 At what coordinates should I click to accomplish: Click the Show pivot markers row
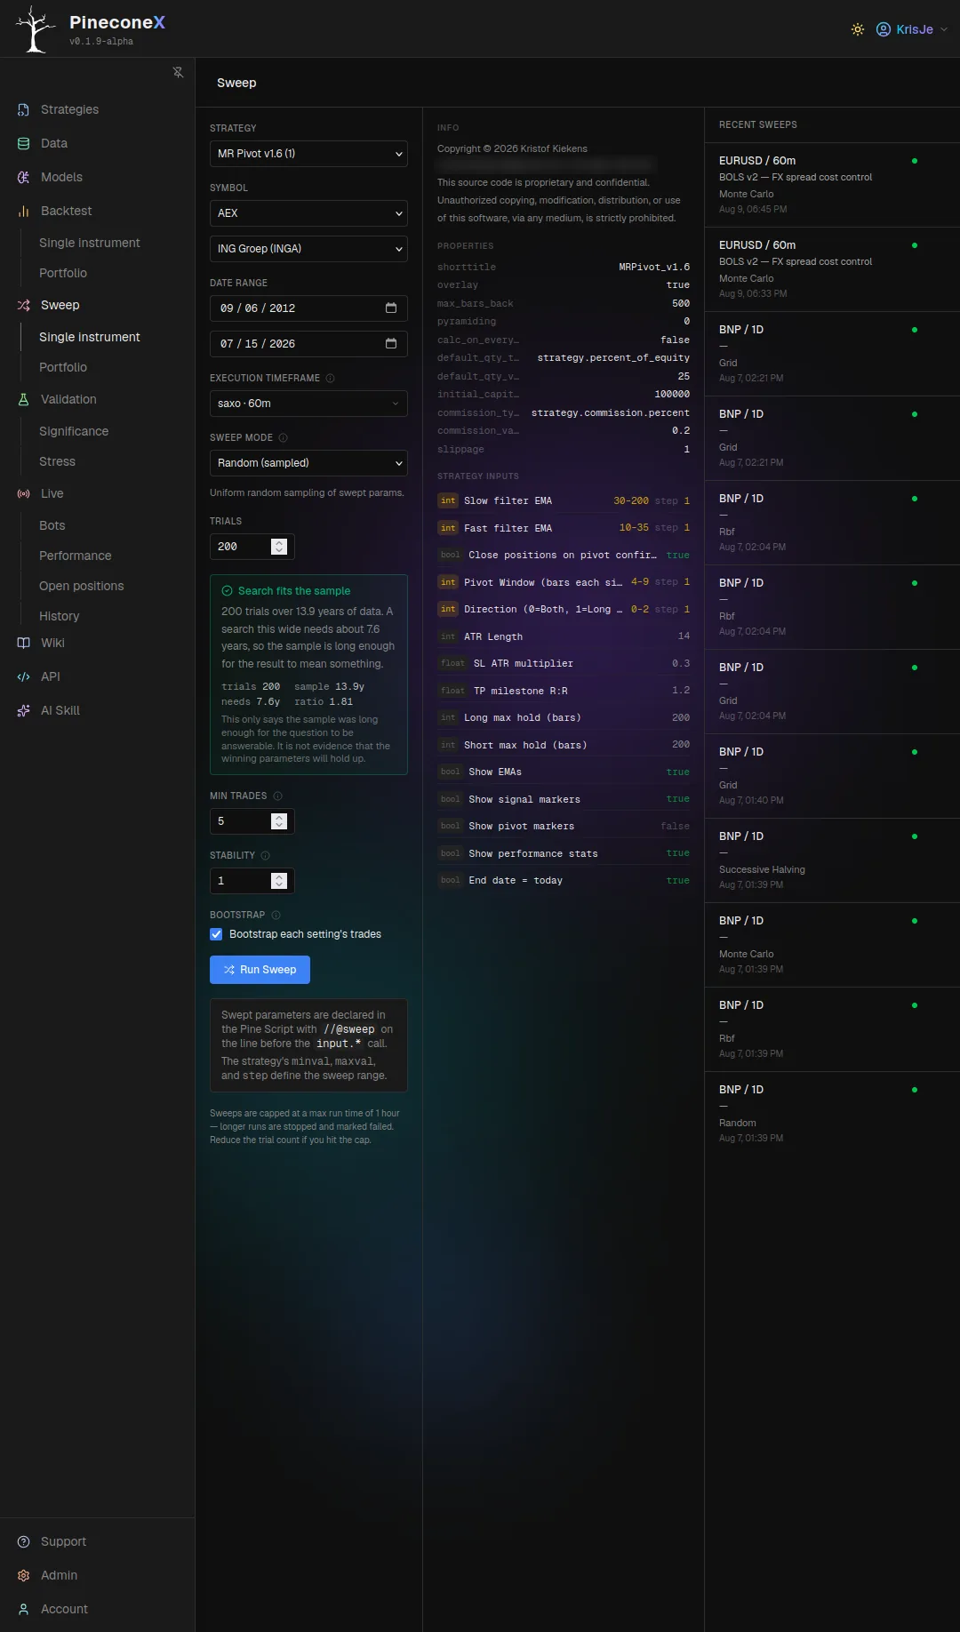click(564, 826)
